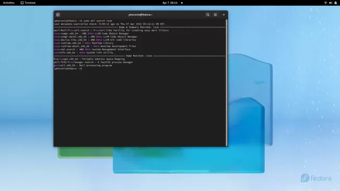This screenshot has height=191, width=340.
Task: Click the final empty shell prompt
Action: click(x=68, y=69)
